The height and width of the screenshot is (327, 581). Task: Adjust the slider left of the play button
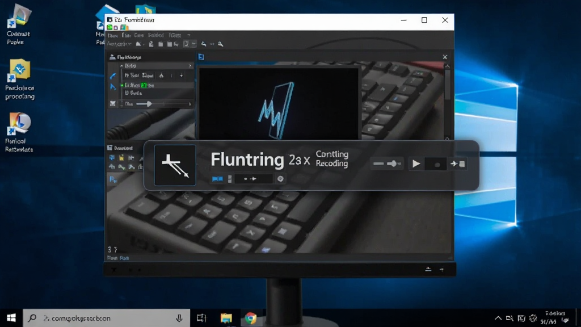(387, 163)
